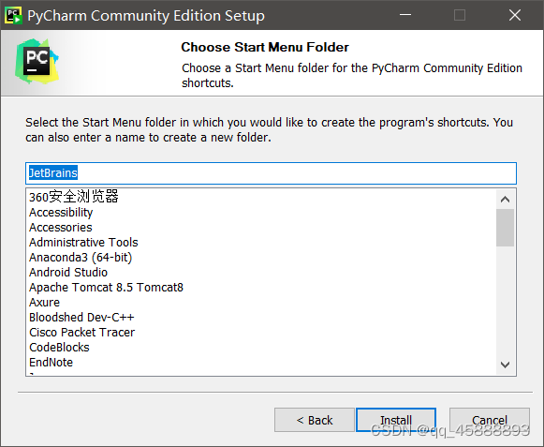Click the folder list scrollbar thumb
This screenshot has height=447, width=544.
coord(506,228)
